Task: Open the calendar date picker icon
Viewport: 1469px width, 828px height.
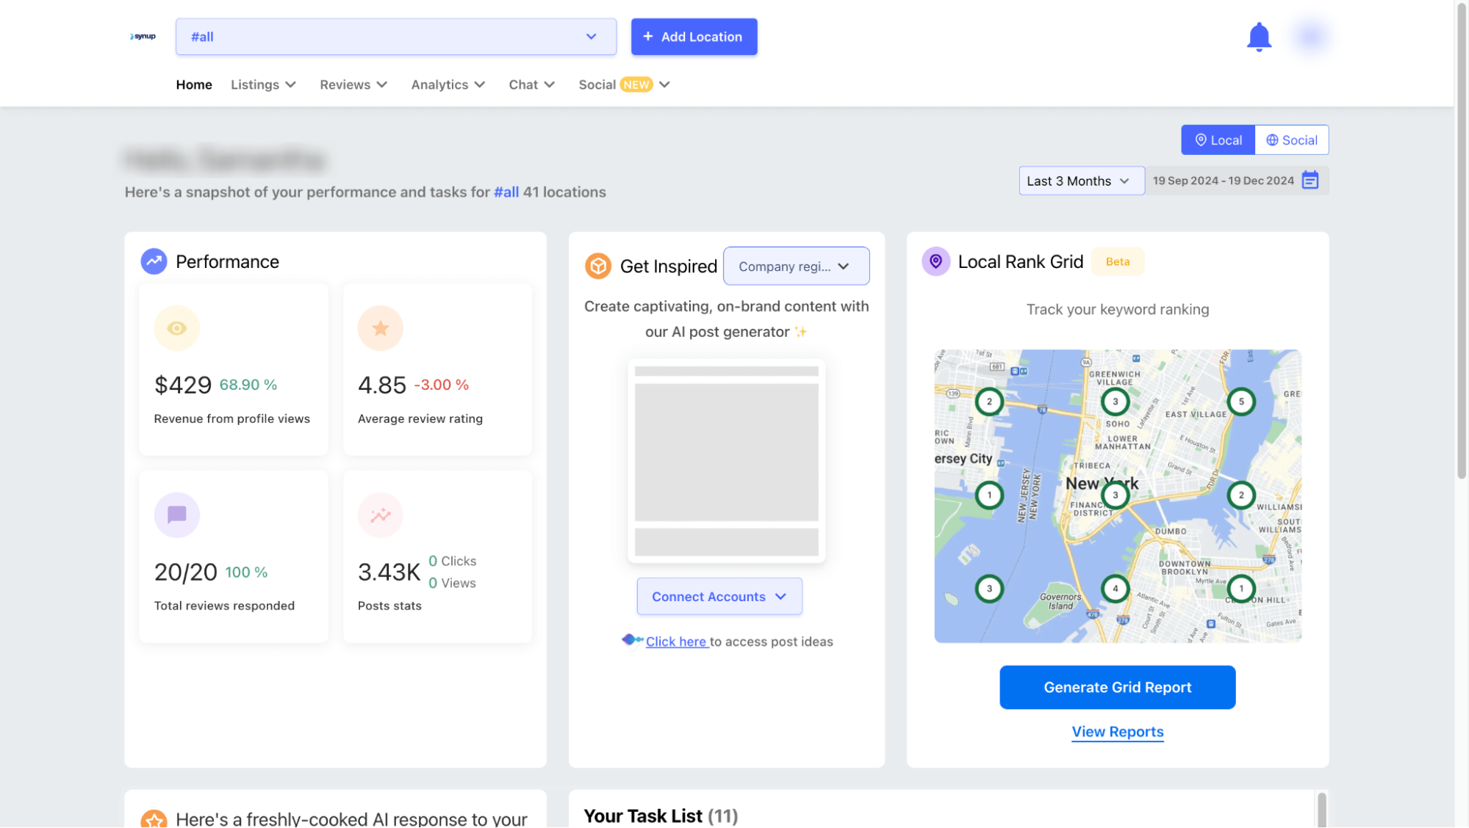Action: point(1310,181)
